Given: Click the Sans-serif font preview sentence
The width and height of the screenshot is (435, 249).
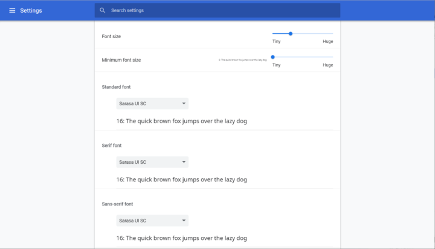Looking at the screenshot, I should click(182, 238).
